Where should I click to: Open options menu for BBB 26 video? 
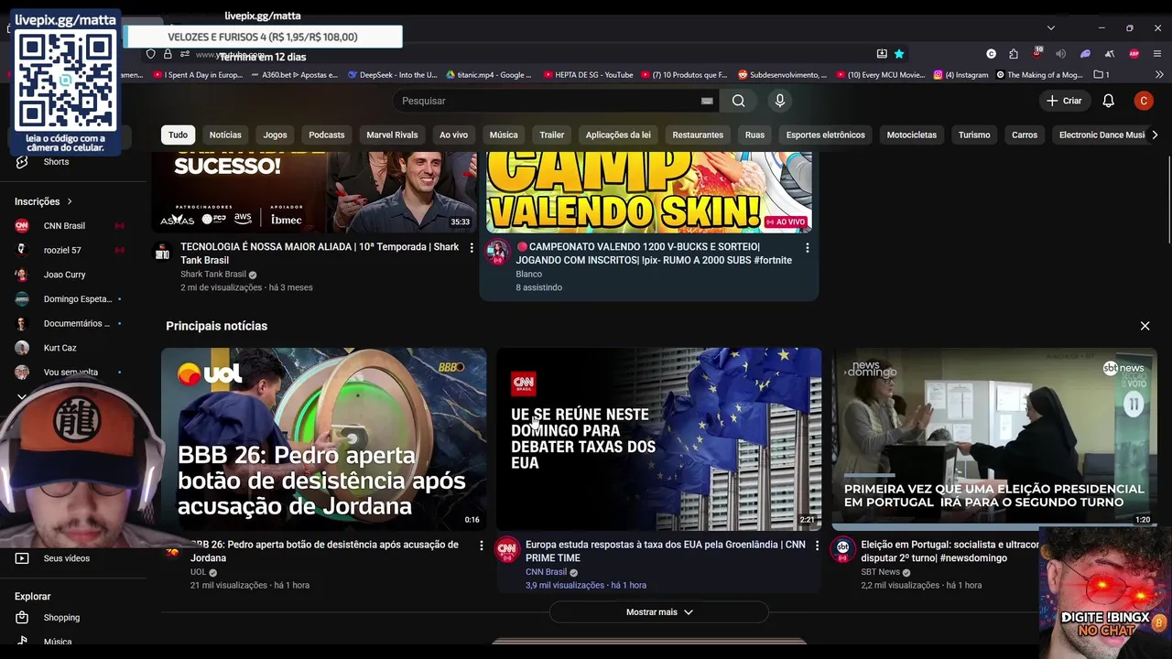481,546
